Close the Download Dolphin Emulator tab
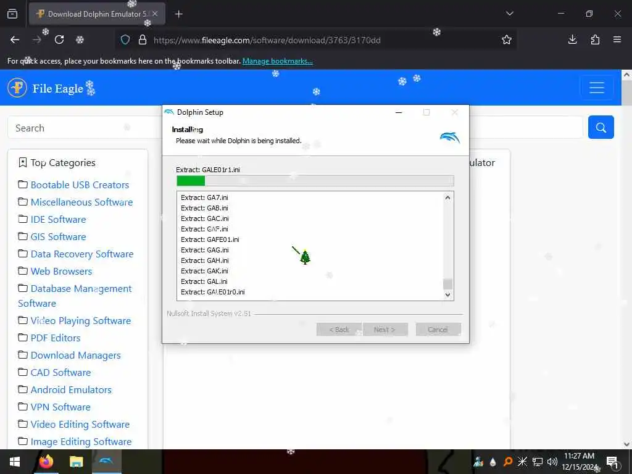 [155, 14]
